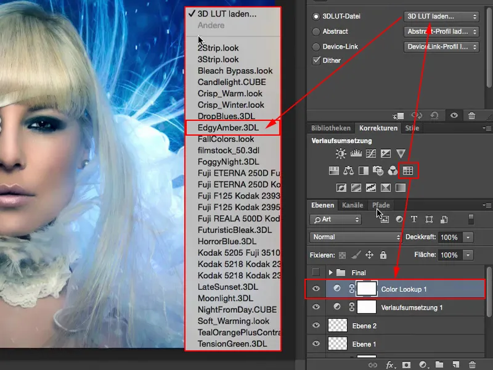Delete adjustment in Properties panel
Image resolution: width=493 pixels, height=370 pixels.
(471, 115)
